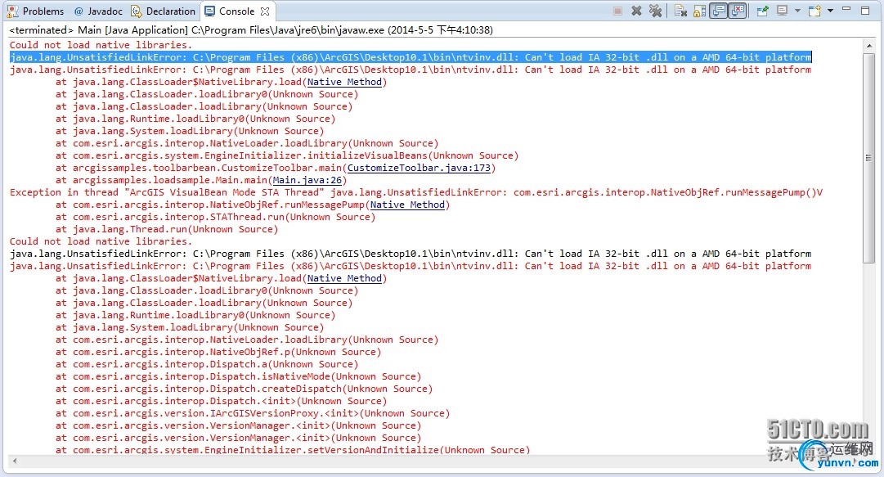884x477 pixels.
Task: Open the CustomizeToolbar.java:173 link
Action: coord(419,168)
